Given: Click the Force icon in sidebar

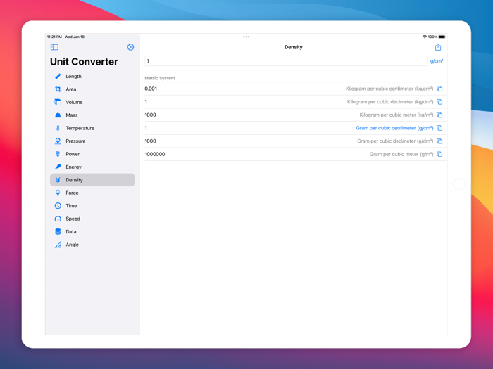Looking at the screenshot, I should [x=58, y=193].
